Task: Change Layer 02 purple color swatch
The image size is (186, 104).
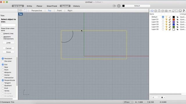Action: point(174,22)
